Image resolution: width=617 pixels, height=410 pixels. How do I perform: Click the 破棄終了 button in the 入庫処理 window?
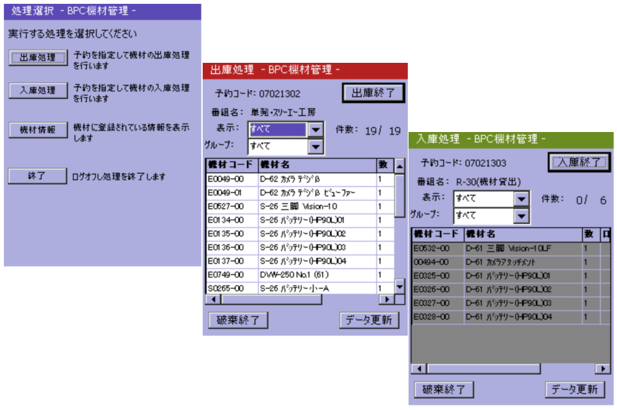[444, 389]
